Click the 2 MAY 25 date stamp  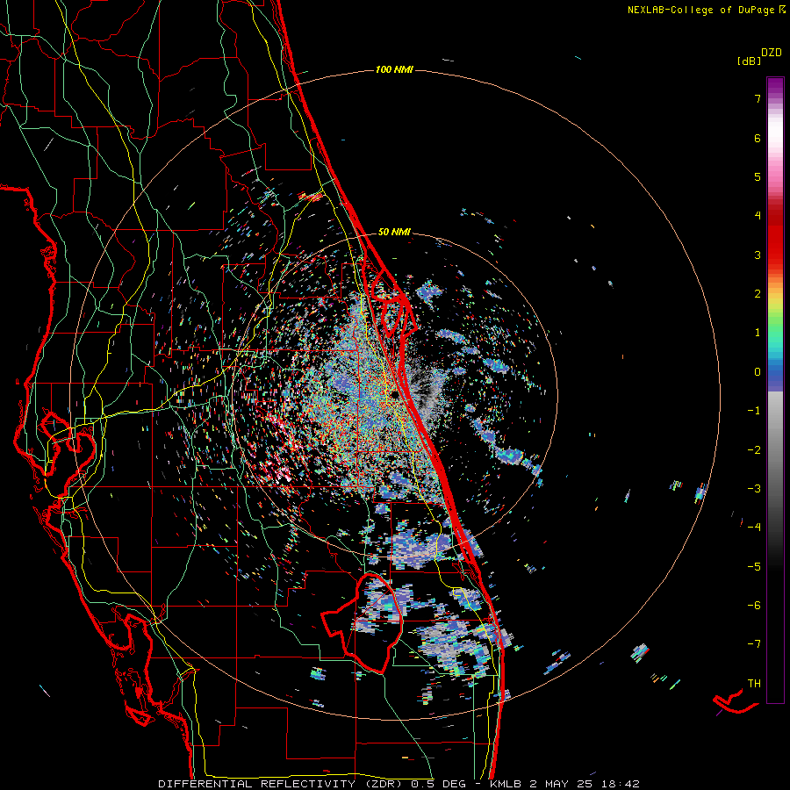(564, 784)
